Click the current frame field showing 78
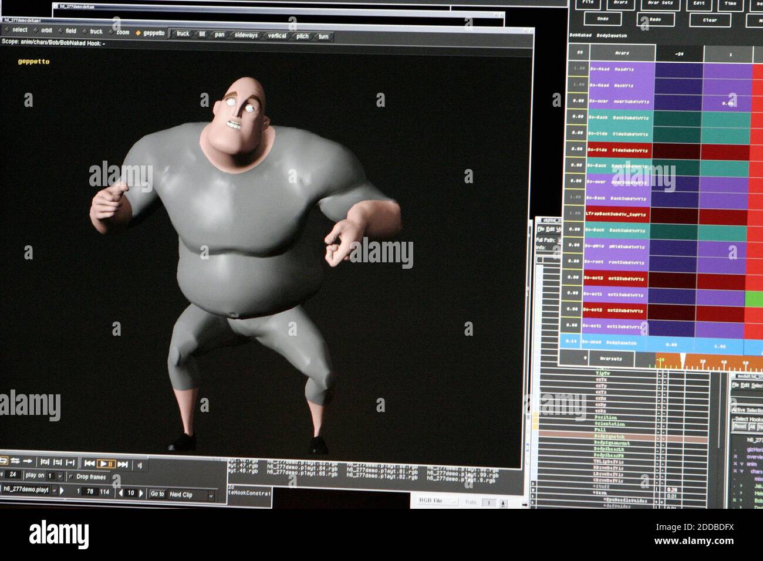Screen dimensions: 763x561 coord(90,491)
